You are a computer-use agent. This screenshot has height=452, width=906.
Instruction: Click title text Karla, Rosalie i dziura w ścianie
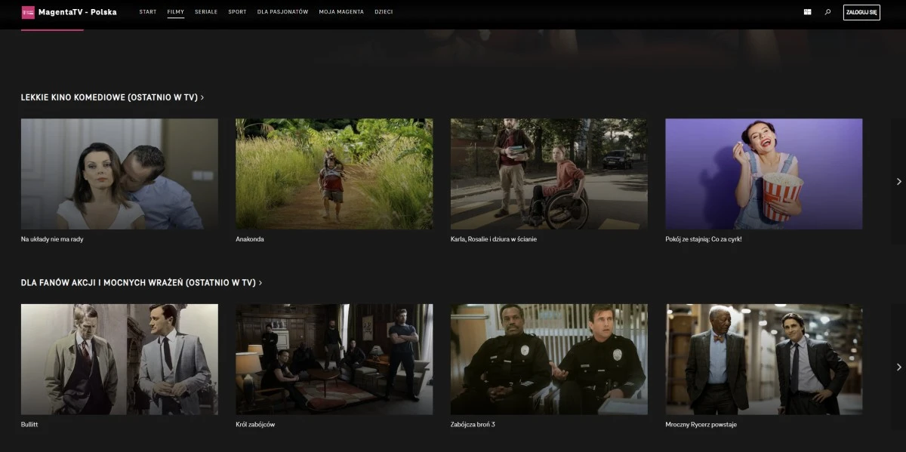click(494, 239)
